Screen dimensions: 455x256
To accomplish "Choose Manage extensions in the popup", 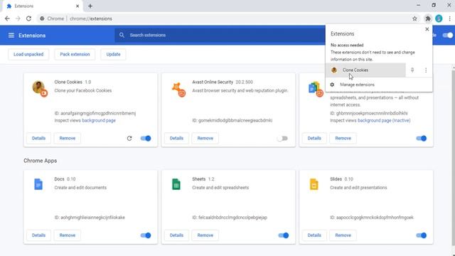I will click(379, 85).
